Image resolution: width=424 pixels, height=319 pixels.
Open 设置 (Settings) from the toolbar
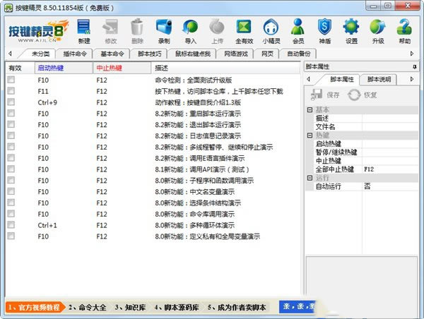tap(351, 31)
